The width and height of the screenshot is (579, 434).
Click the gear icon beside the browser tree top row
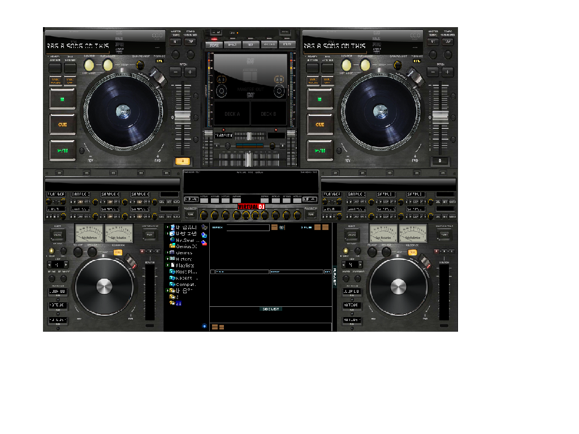(x=204, y=227)
